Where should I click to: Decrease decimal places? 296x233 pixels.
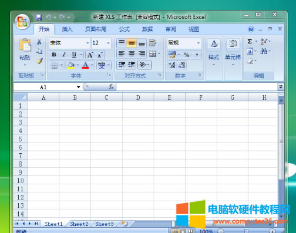tap(182, 65)
